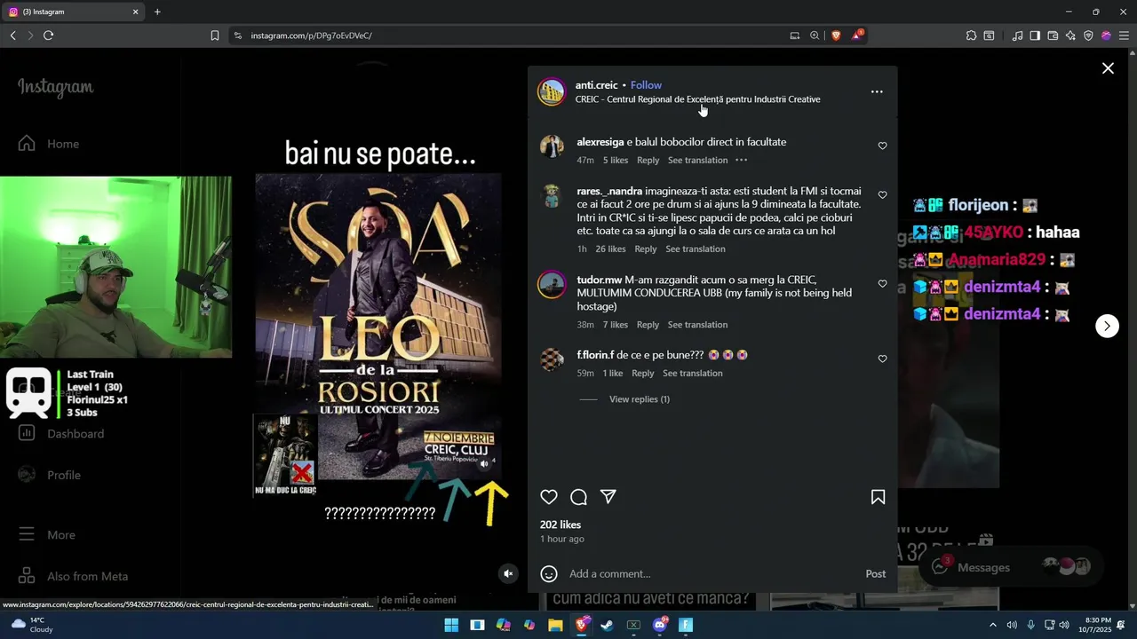Click the anti.creic profile avatar

(x=552, y=91)
